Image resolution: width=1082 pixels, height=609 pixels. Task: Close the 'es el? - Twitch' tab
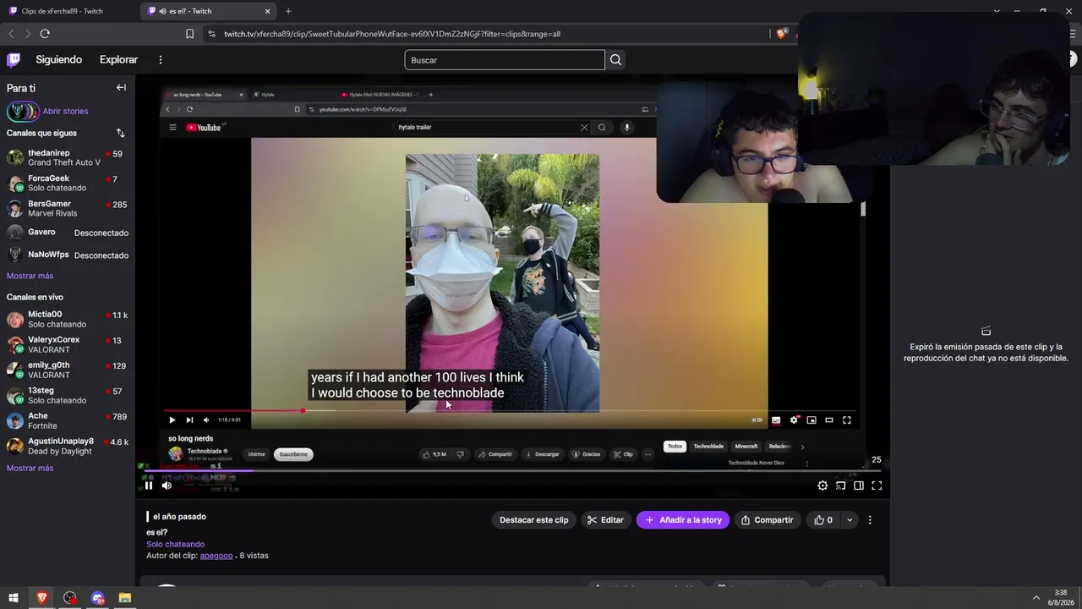pyautogui.click(x=268, y=11)
